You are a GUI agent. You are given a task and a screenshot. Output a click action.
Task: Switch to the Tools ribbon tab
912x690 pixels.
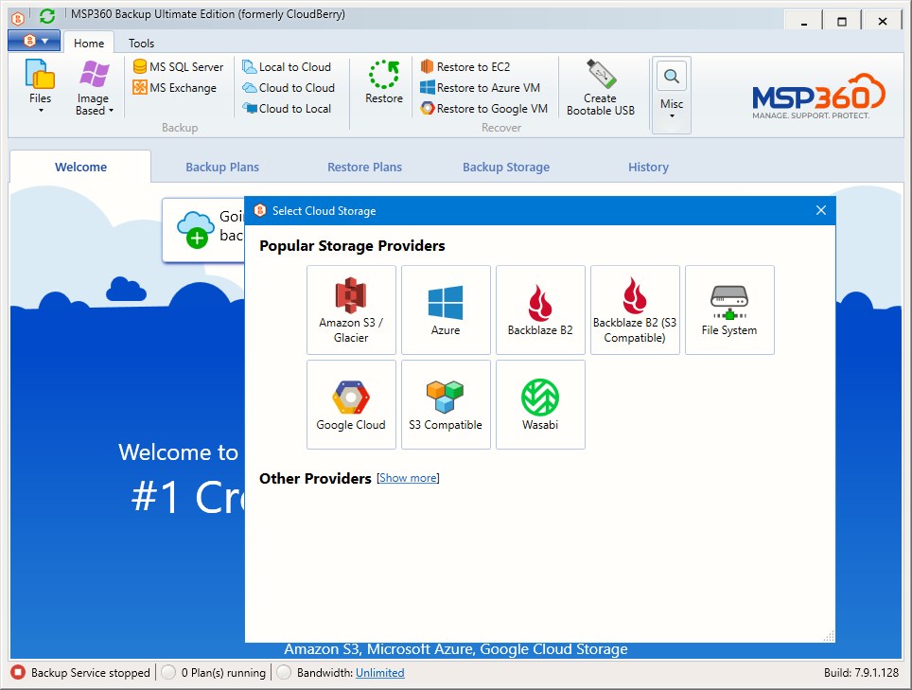(x=141, y=43)
